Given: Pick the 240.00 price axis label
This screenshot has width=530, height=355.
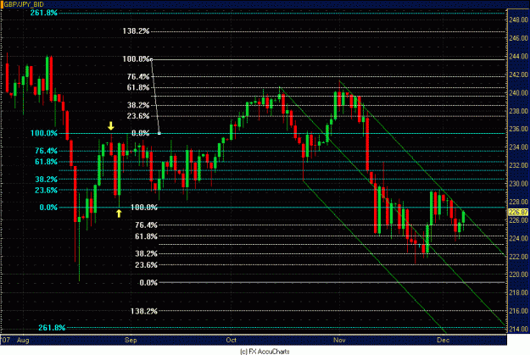Looking at the screenshot, I should [518, 92].
